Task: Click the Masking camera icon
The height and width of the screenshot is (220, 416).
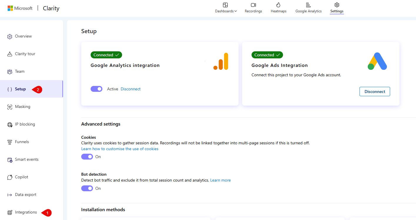Action: tap(9, 107)
